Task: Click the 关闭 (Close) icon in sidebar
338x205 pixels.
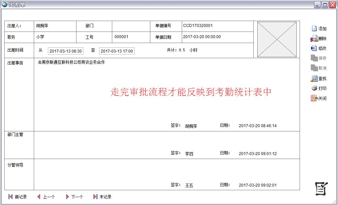Action: tap(314, 98)
